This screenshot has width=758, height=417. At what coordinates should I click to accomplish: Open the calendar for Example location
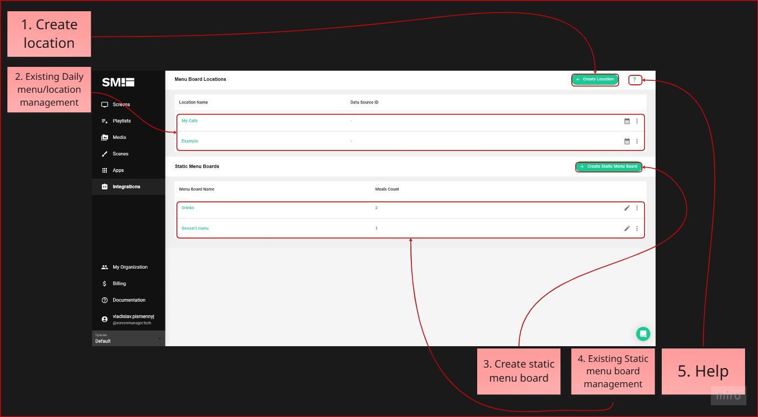coord(627,141)
